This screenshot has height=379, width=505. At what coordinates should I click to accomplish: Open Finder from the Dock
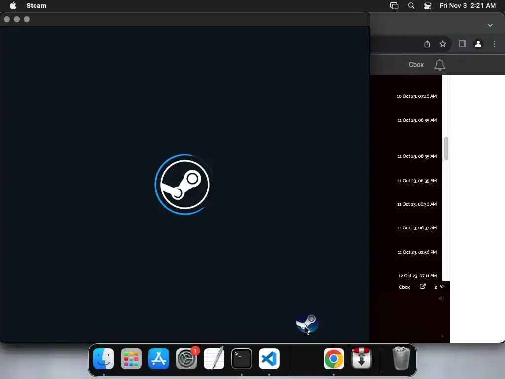pos(104,359)
